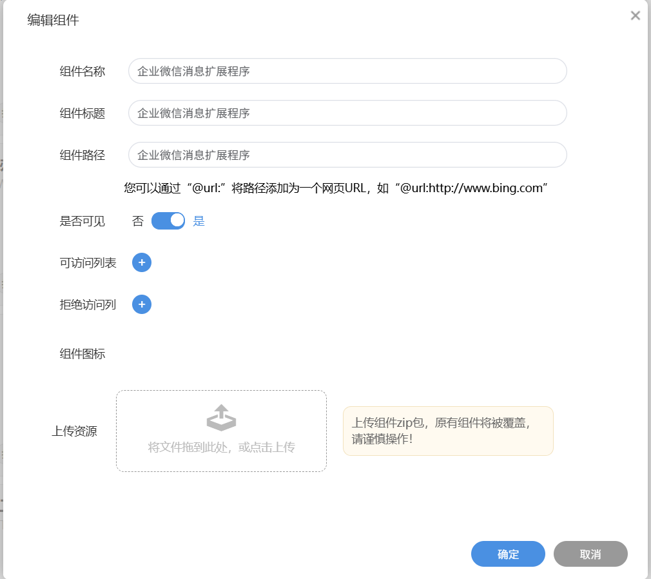Click the 将文件拖到此处，或点击上传 text
This screenshot has width=651, height=579.
[x=221, y=447]
